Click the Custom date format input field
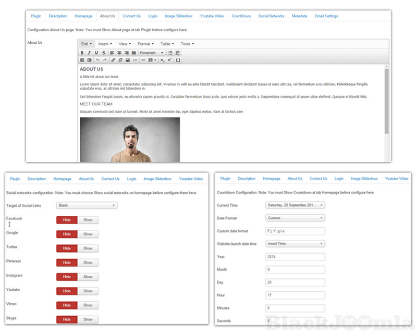The image size is (417, 333). click(x=295, y=231)
